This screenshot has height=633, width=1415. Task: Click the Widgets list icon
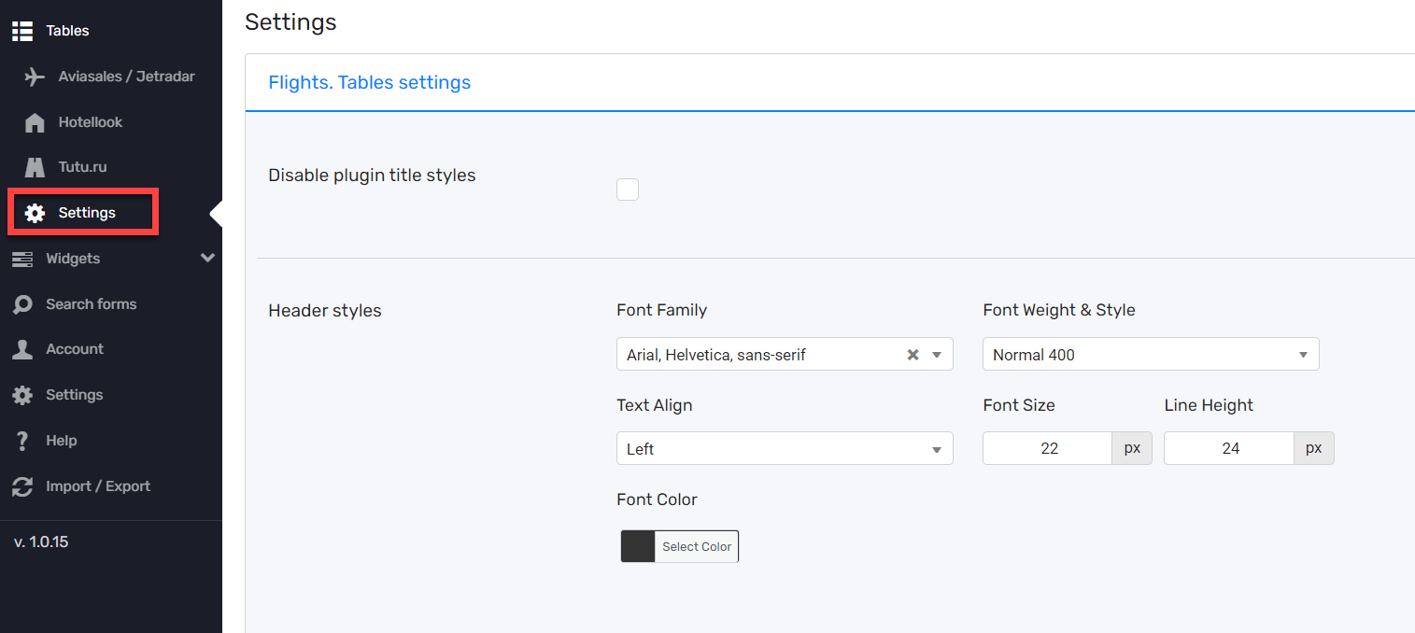point(22,259)
